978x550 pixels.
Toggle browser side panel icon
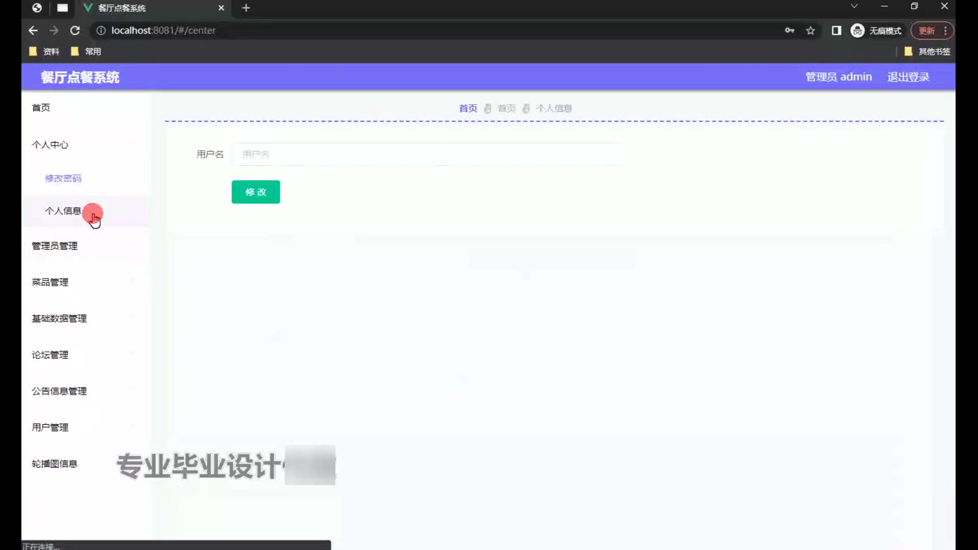click(836, 31)
